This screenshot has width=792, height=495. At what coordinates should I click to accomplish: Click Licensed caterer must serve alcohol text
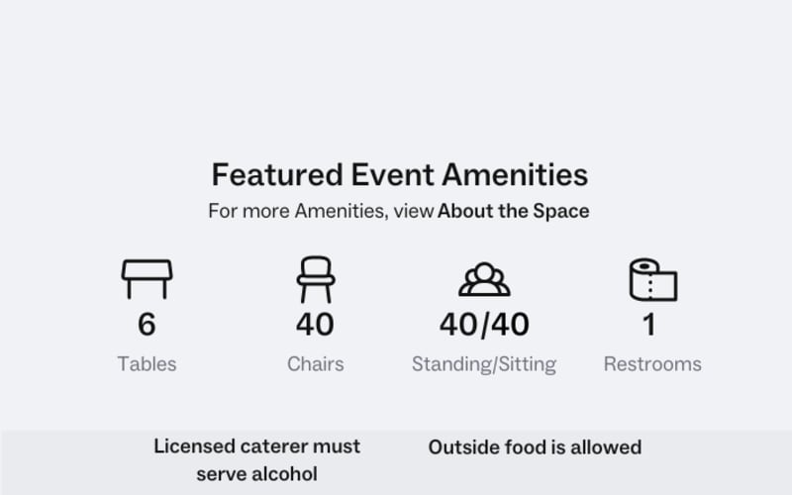click(x=257, y=460)
